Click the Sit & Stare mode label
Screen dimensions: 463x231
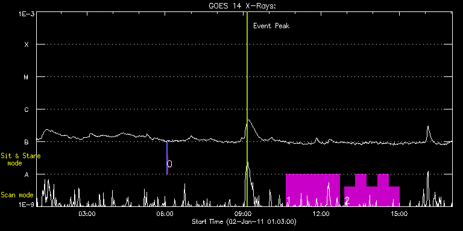click(x=20, y=159)
